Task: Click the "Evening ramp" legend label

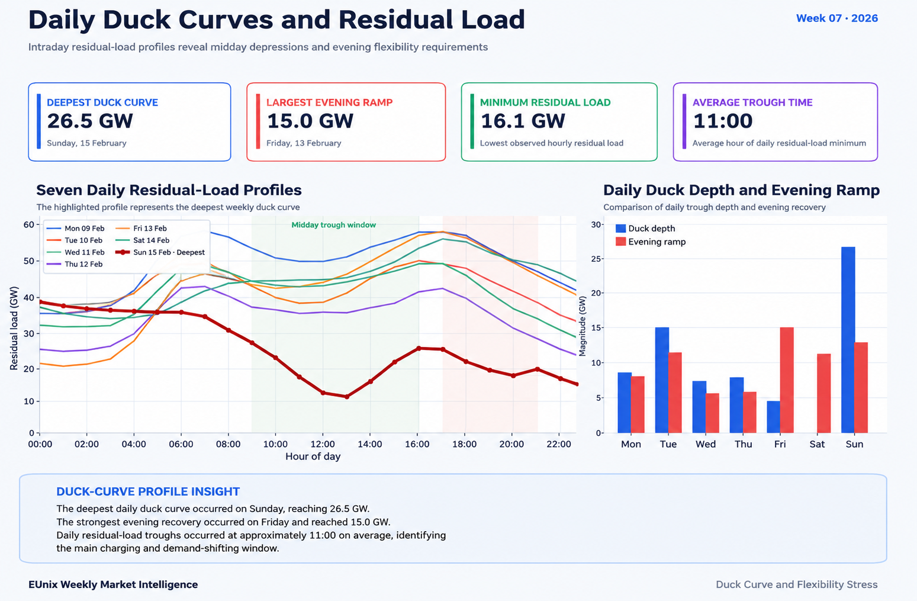Action: click(657, 242)
